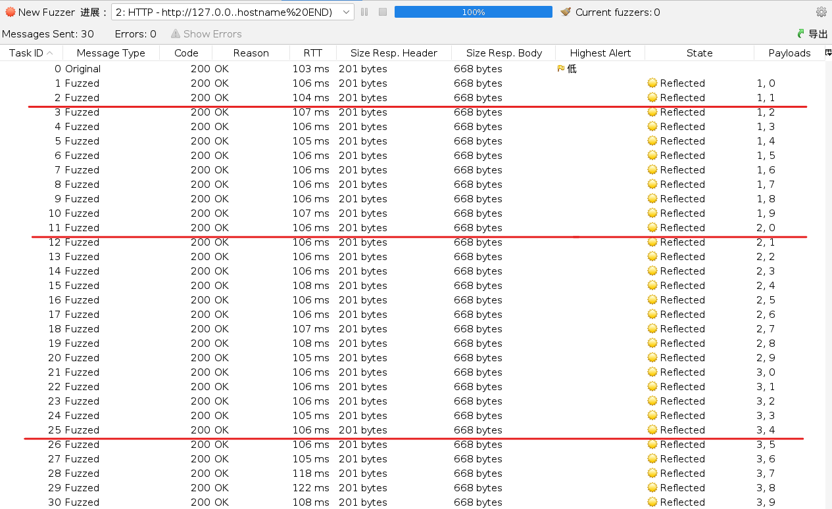The height and width of the screenshot is (509, 832).
Task: Click Reflected icon in task 16 row
Action: 652,299
